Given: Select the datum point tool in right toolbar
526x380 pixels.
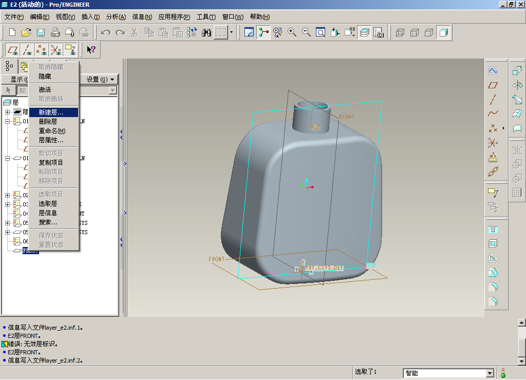Looking at the screenshot, I should click(x=493, y=128).
